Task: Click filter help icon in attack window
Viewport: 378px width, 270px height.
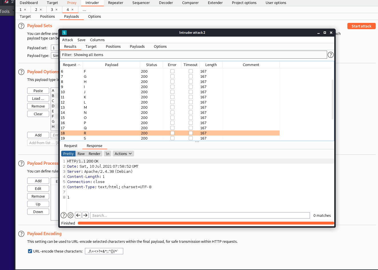Action: [x=331, y=55]
